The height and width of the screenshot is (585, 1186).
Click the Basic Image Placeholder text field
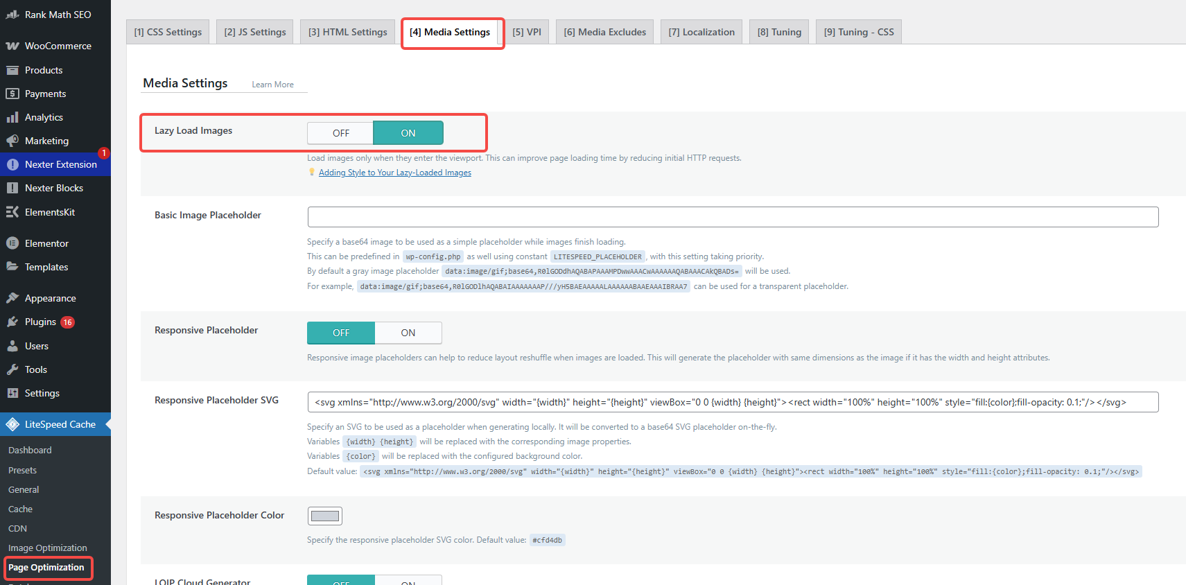[733, 217]
